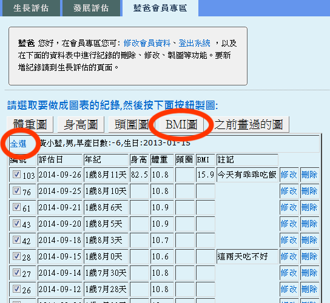Viewport: 330px width, 303px height.
Task: Delete the 2014-09-14 record
Action: (x=309, y=273)
